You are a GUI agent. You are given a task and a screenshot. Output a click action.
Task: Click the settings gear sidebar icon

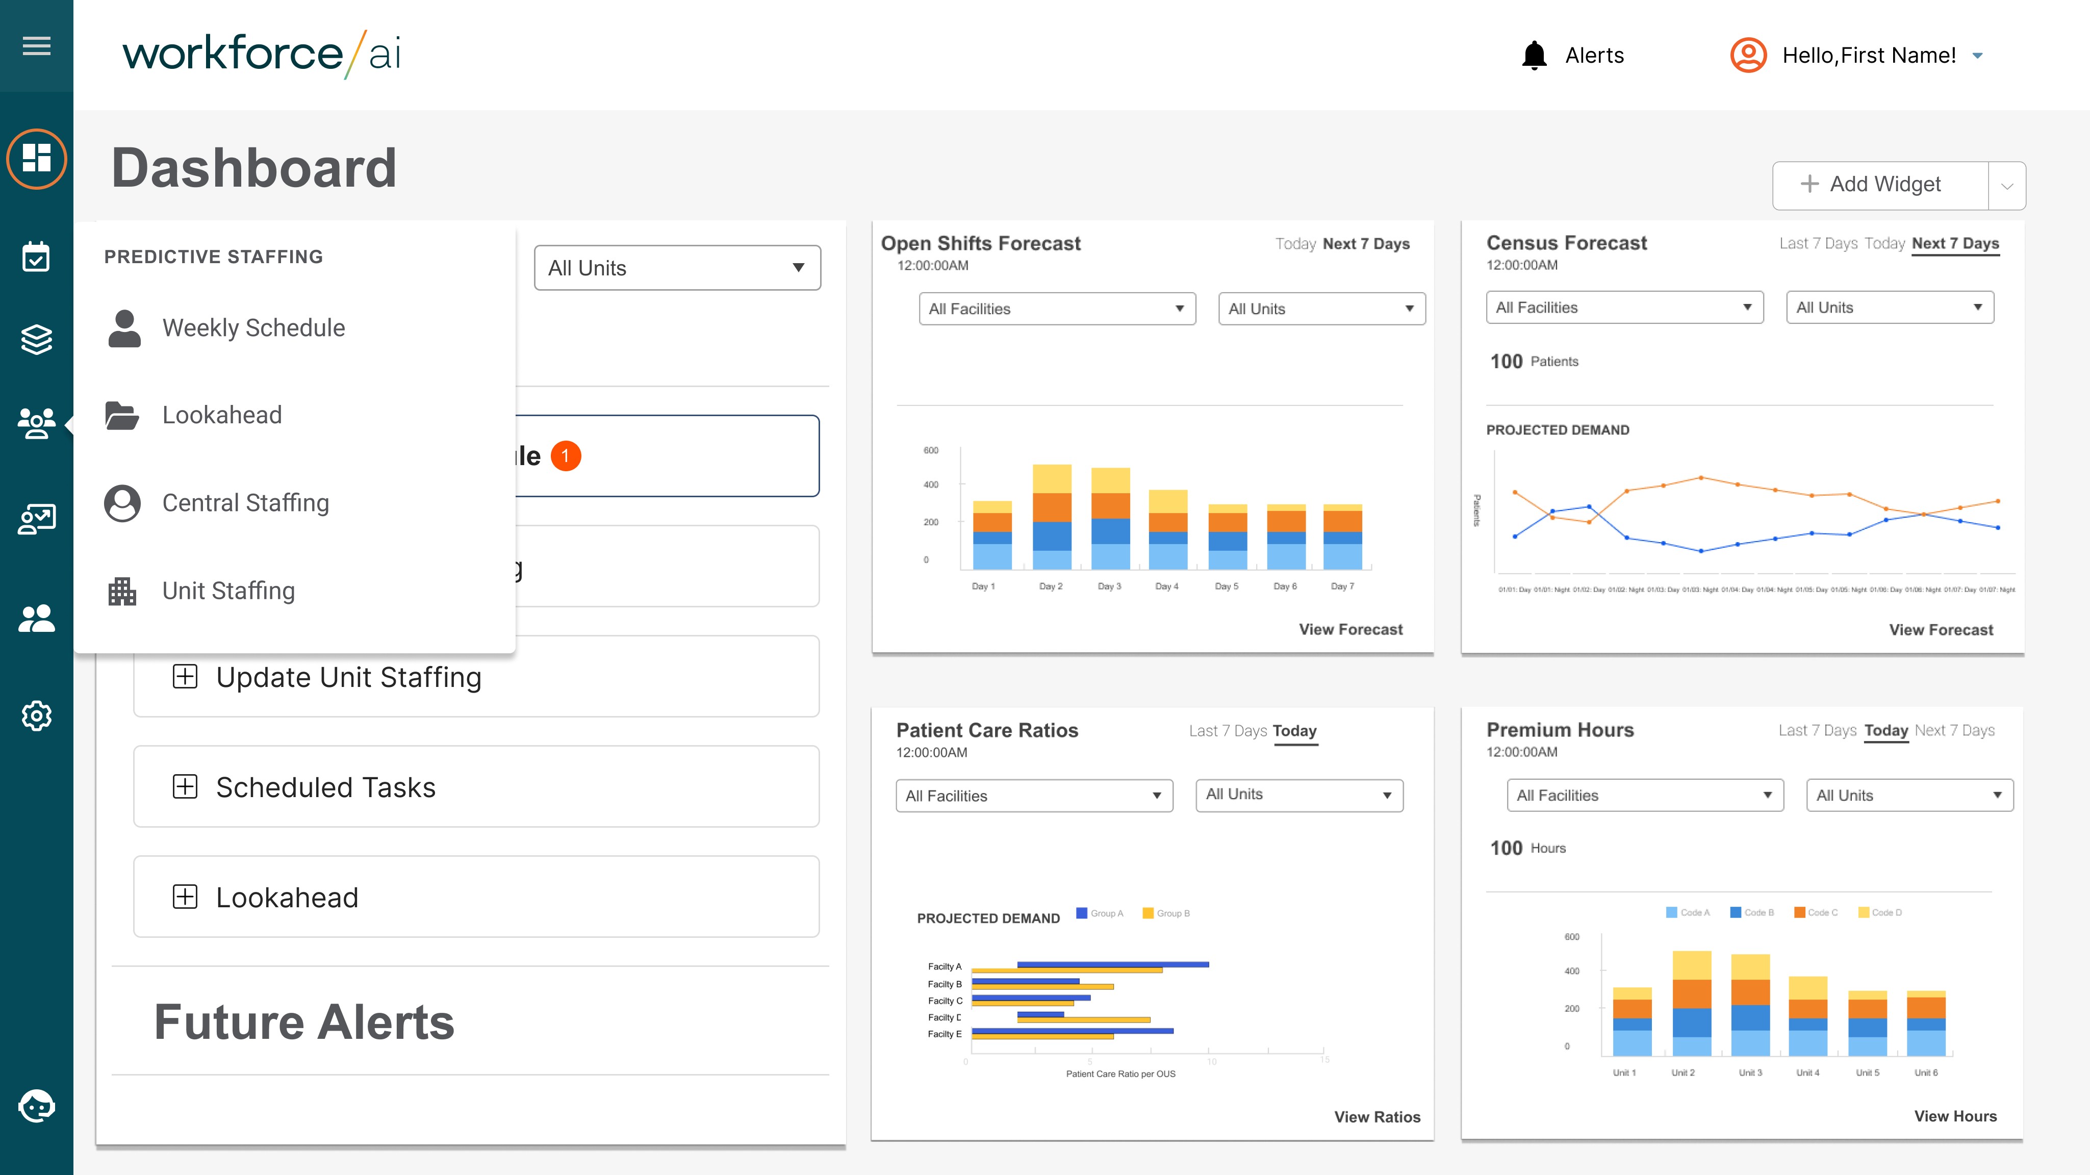[37, 716]
